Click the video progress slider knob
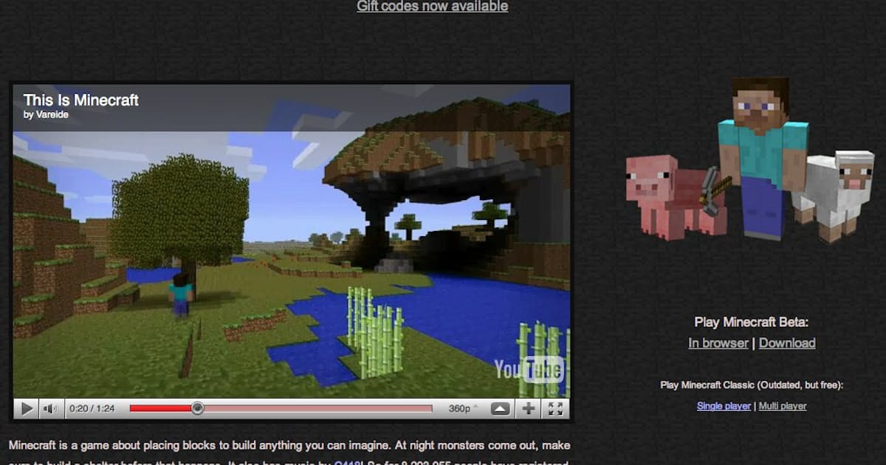The height and width of the screenshot is (465, 886). tap(197, 408)
